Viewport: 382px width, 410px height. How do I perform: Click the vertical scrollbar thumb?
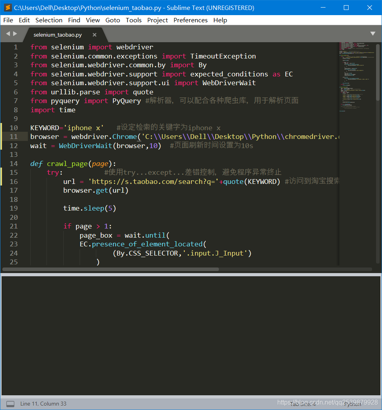[378, 72]
